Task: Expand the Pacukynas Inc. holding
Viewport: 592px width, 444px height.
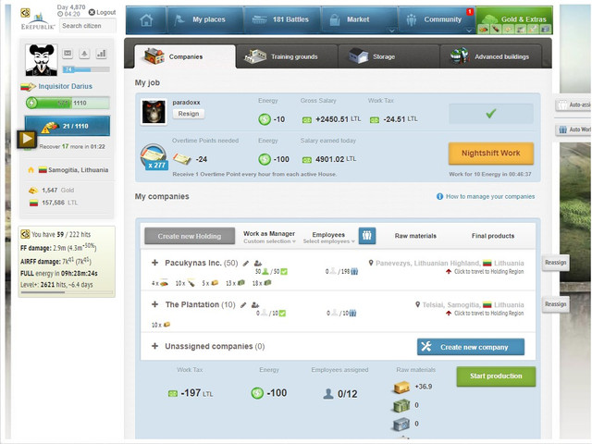Action: pos(154,263)
